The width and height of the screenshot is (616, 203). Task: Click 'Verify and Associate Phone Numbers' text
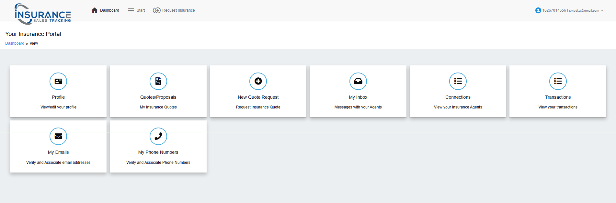click(x=158, y=163)
